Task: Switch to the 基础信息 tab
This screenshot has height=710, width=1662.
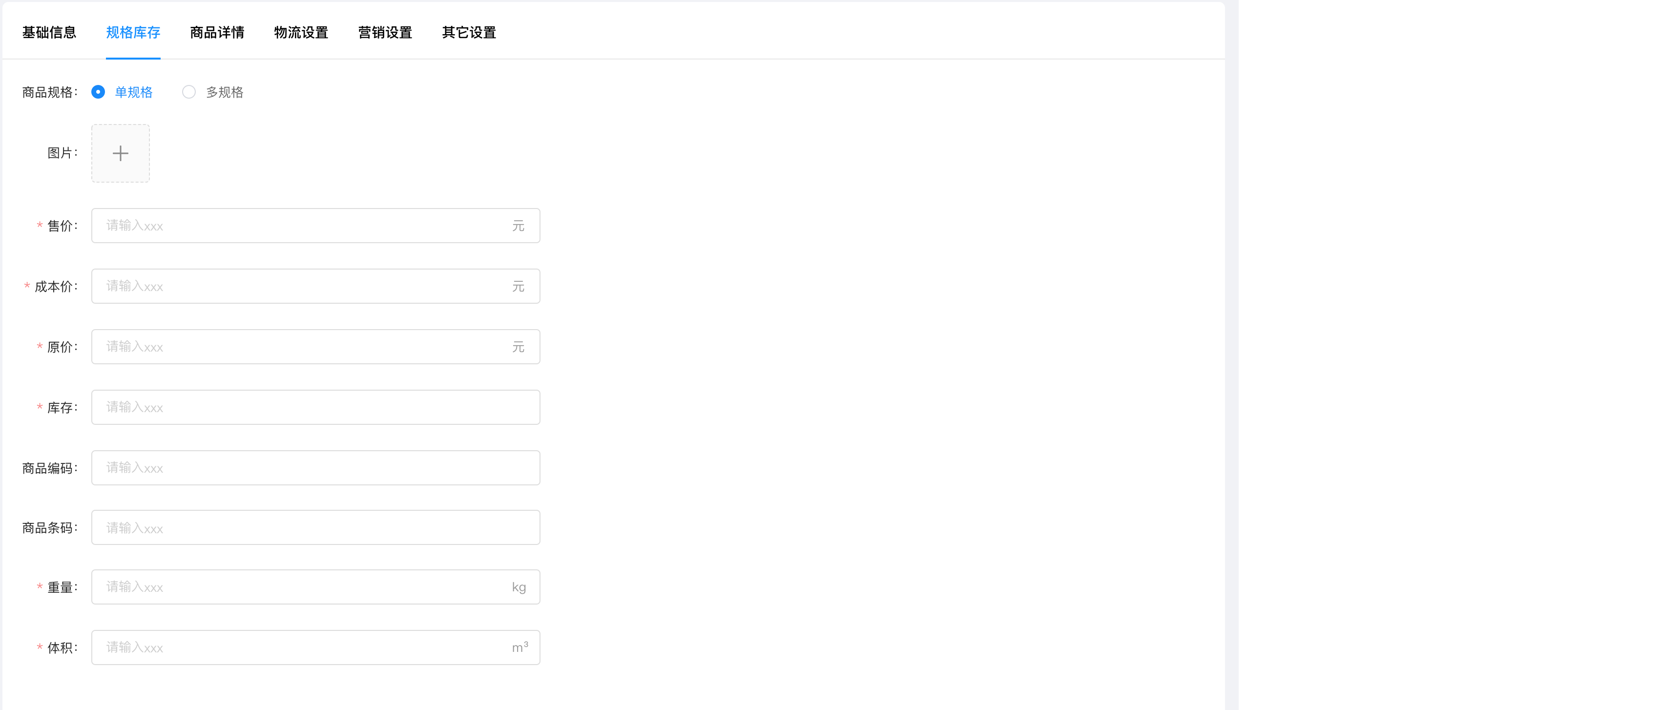Action: click(x=49, y=32)
